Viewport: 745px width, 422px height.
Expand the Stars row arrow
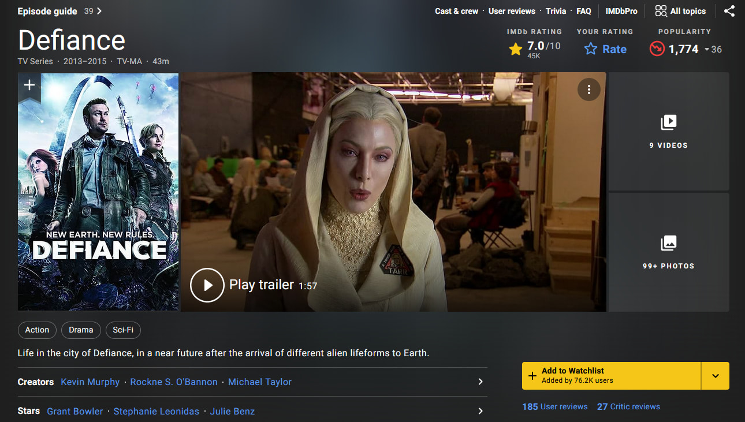[x=480, y=411]
